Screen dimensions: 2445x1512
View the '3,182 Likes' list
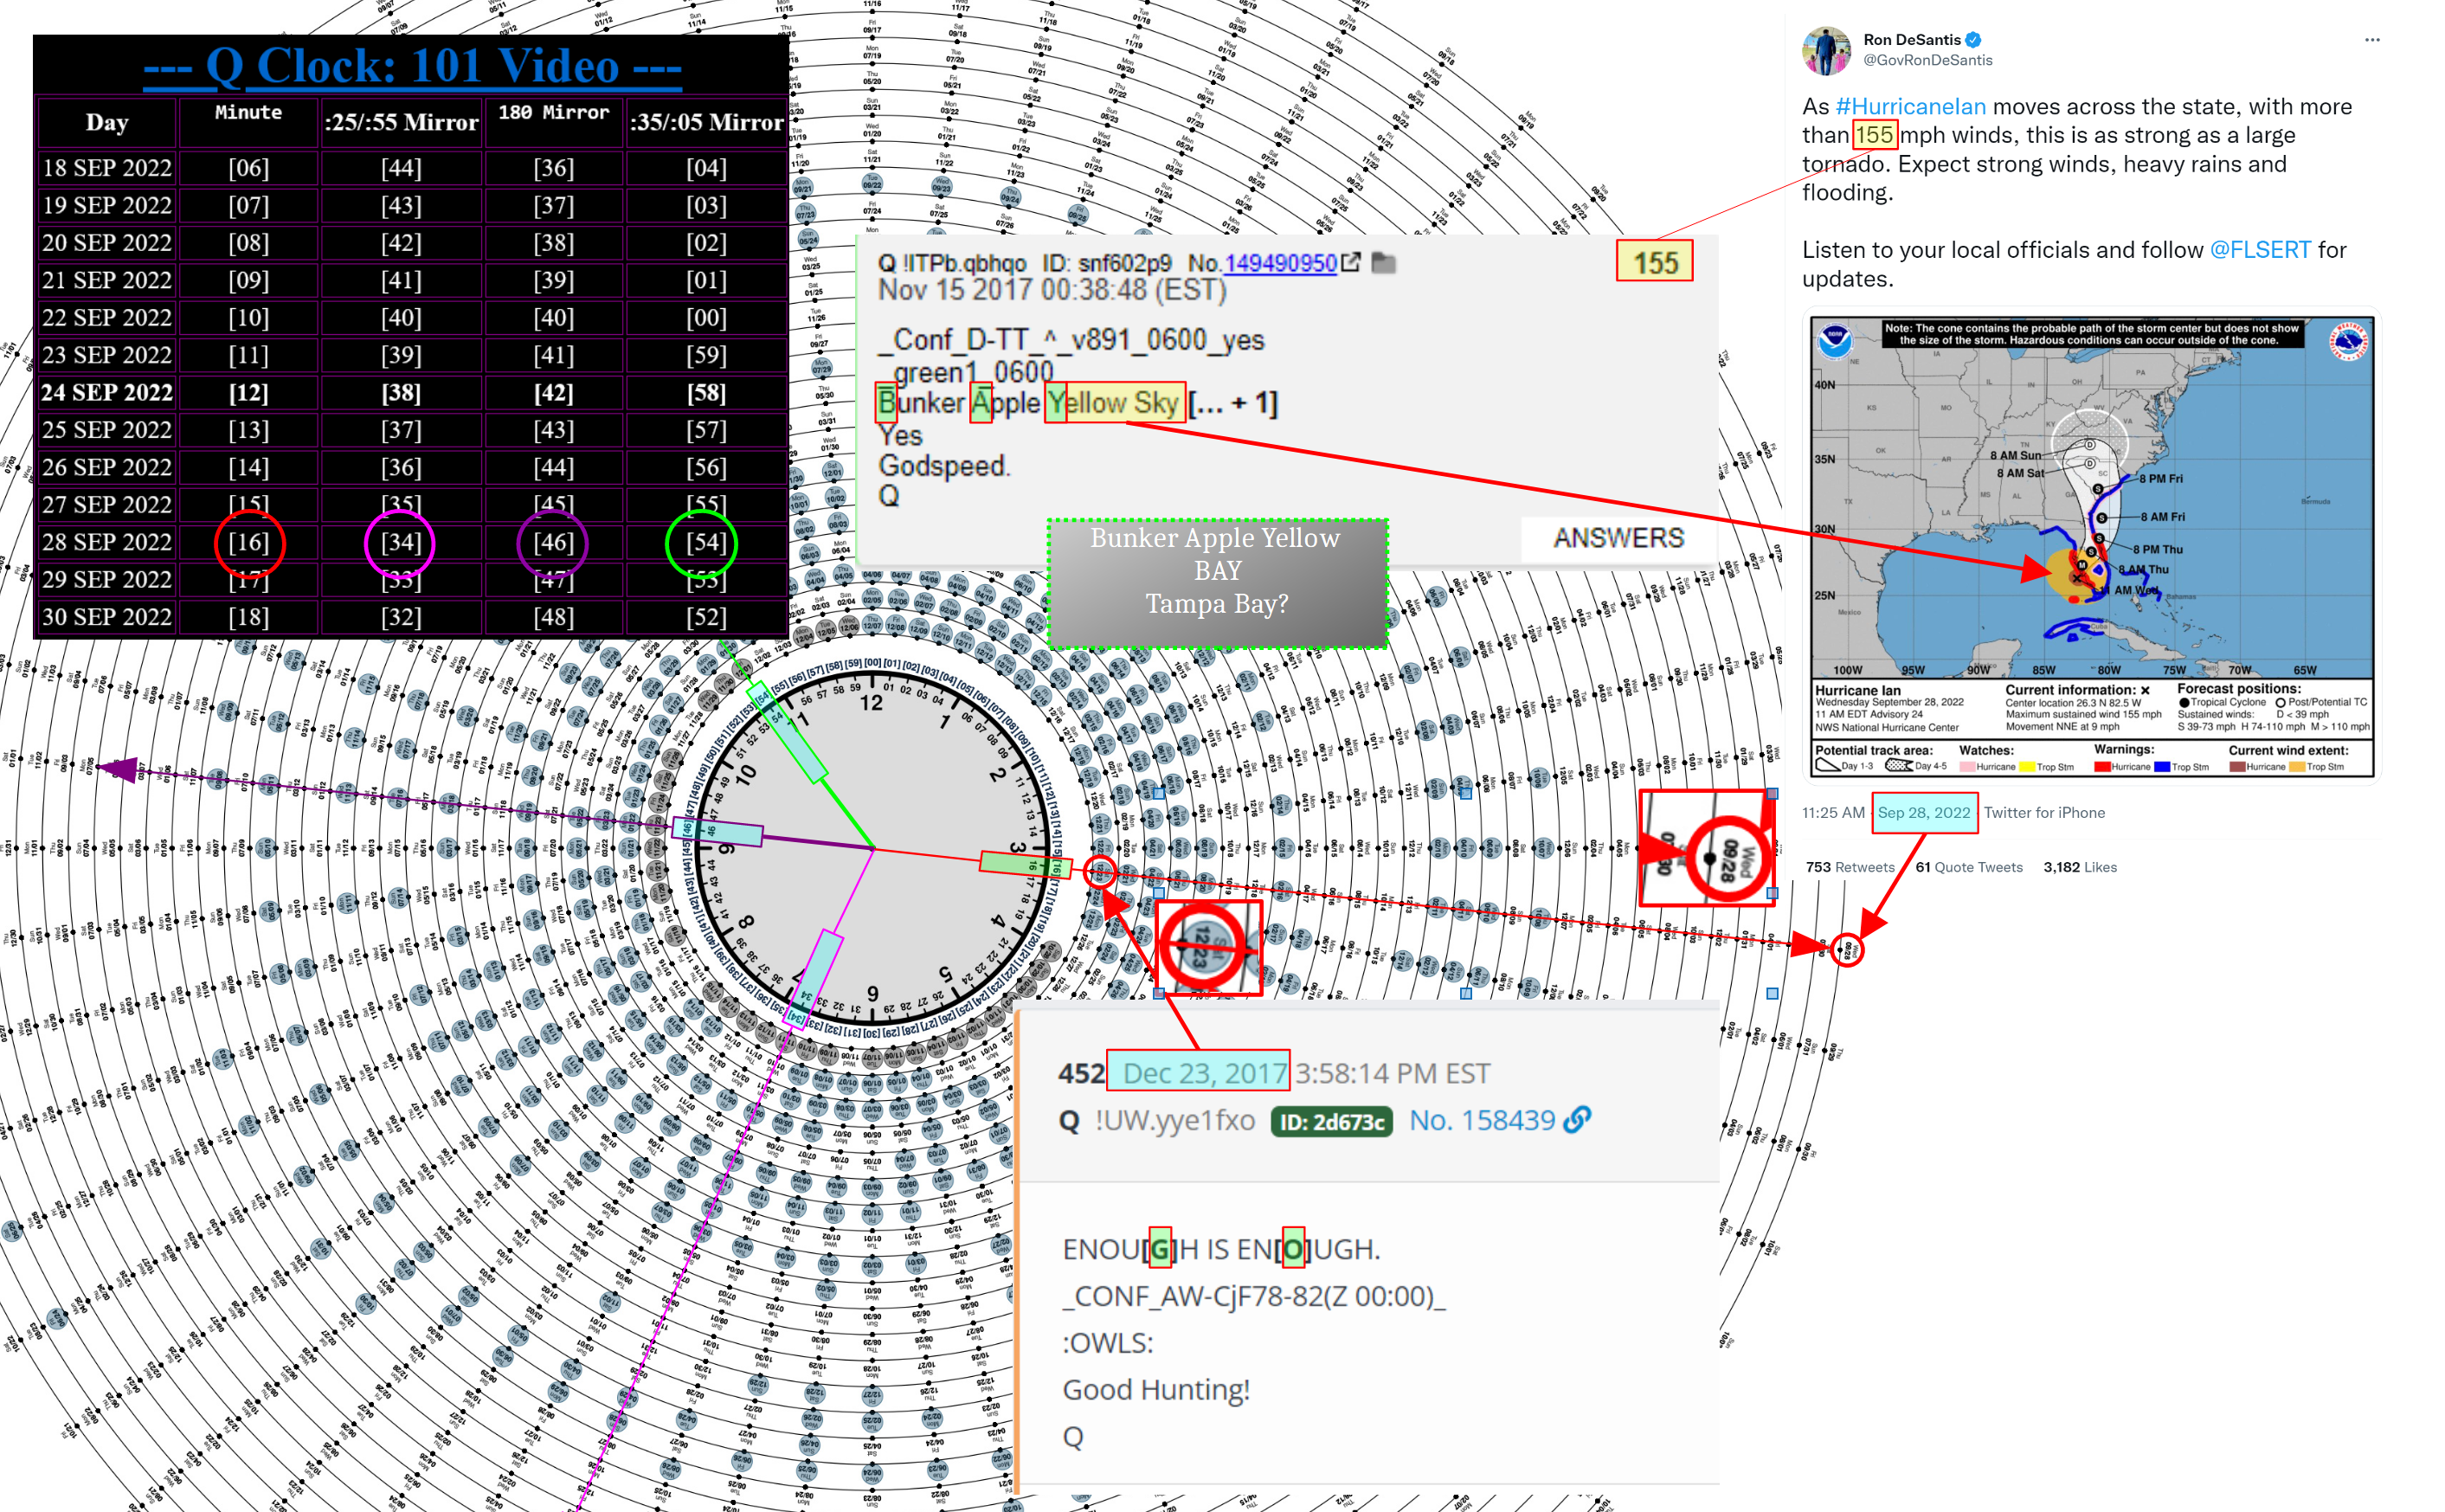2080,867
